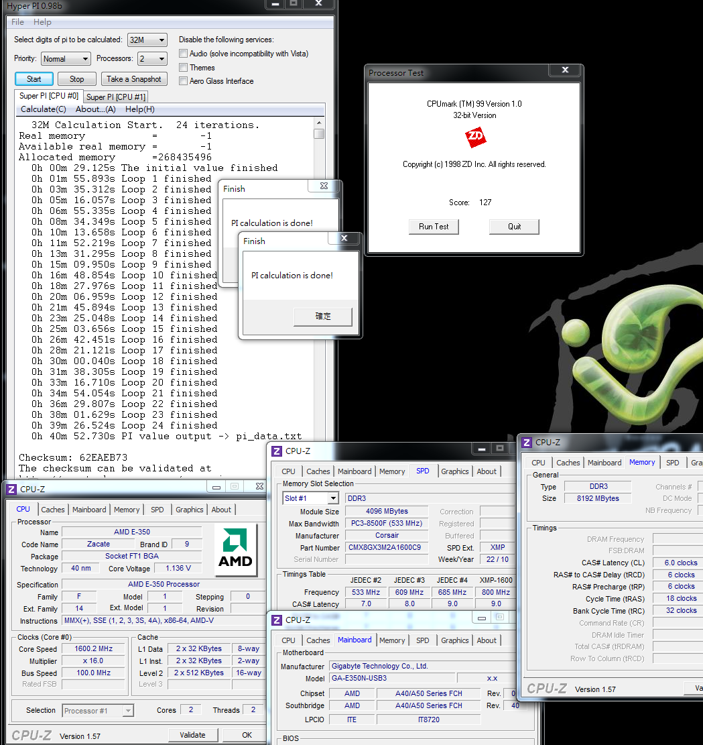Open Help(H) menu in Super PI

click(x=139, y=109)
